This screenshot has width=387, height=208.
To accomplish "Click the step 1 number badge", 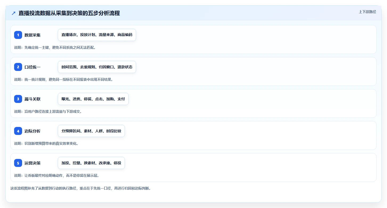I will (18, 35).
